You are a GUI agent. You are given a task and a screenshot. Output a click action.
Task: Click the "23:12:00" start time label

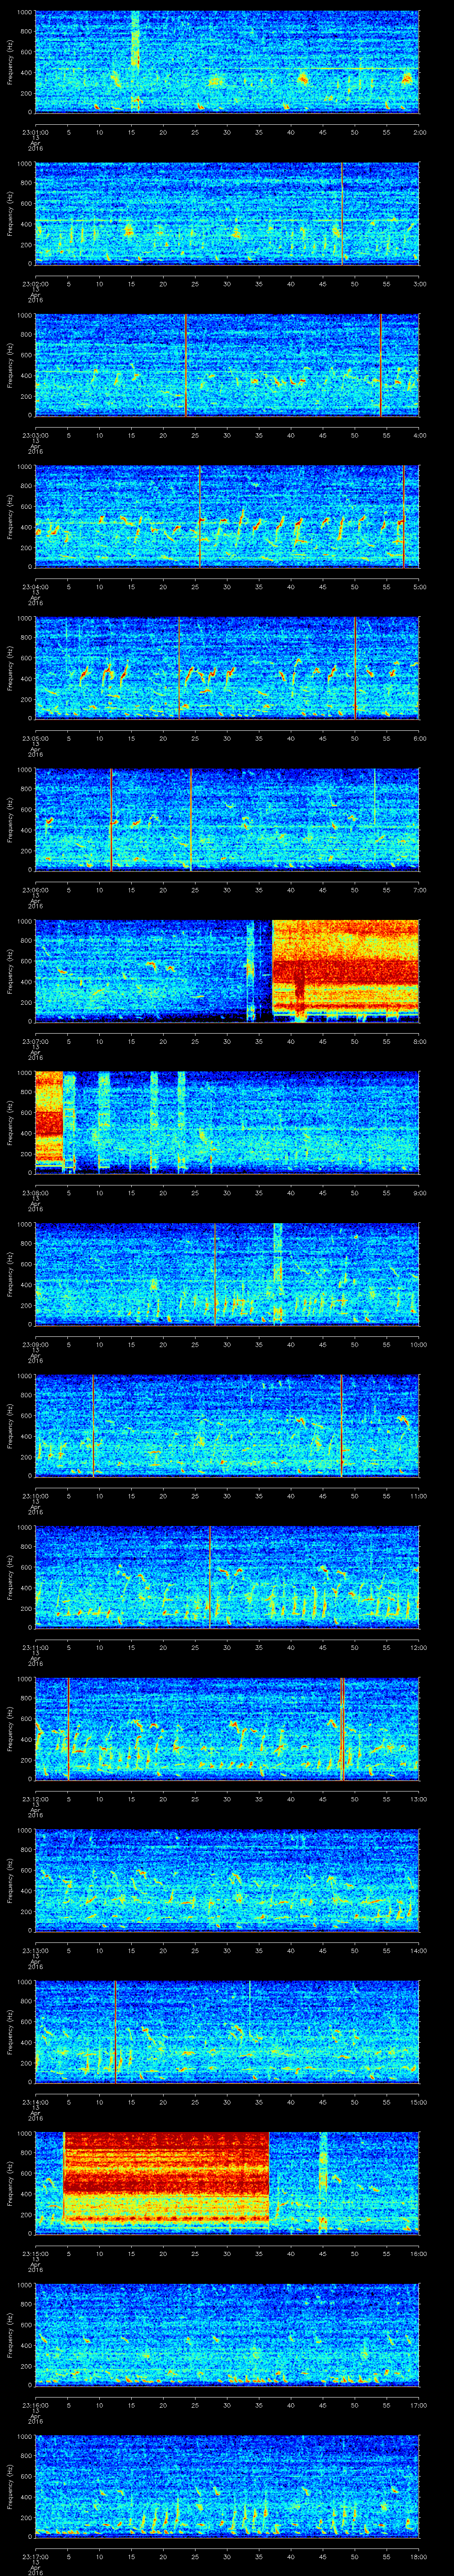click(x=35, y=1799)
